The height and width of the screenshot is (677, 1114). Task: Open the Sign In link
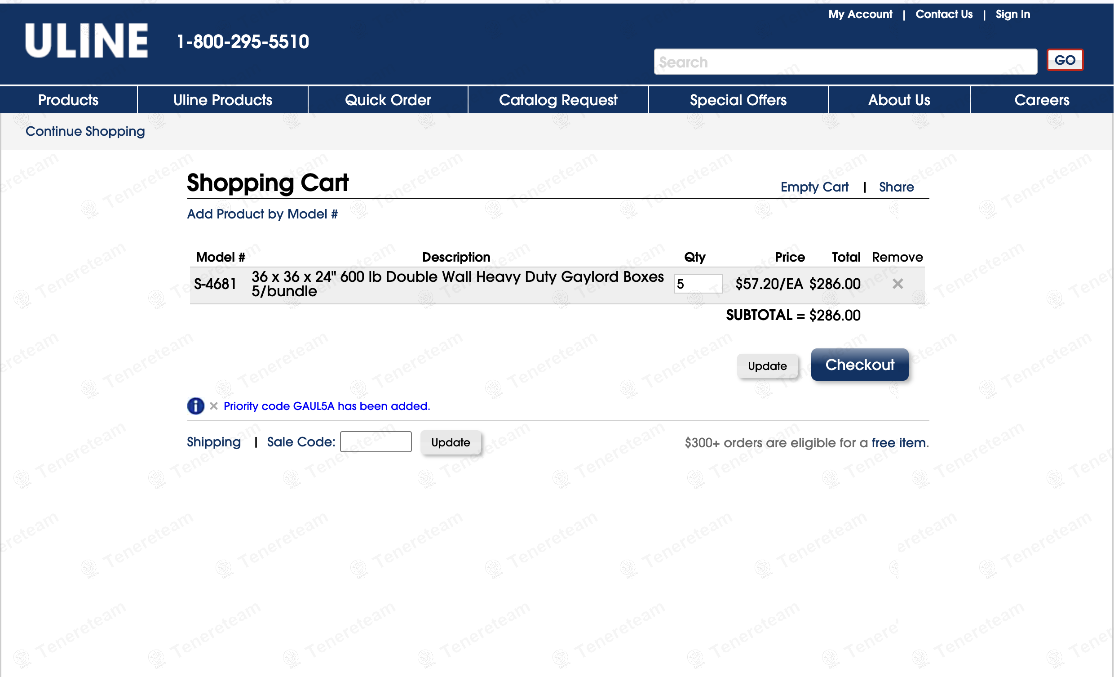click(1012, 14)
